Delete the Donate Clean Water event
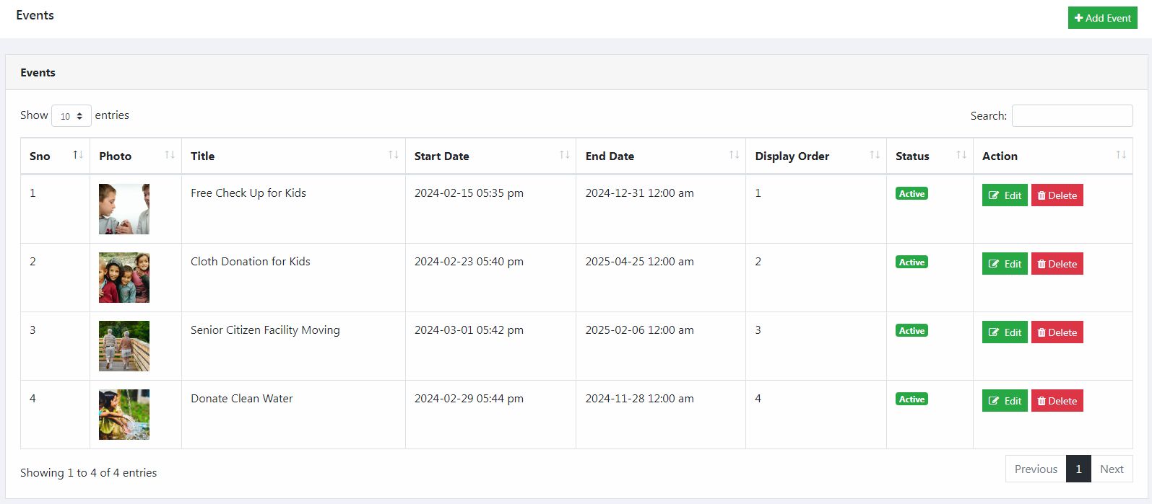Viewport: 1152px width, 504px height. [1057, 401]
